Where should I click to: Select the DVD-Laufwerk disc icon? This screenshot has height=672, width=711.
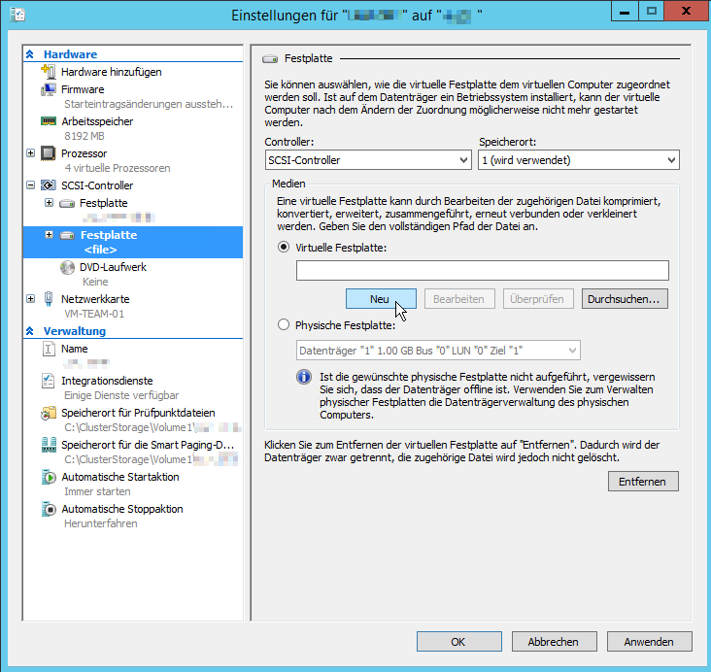coord(67,267)
